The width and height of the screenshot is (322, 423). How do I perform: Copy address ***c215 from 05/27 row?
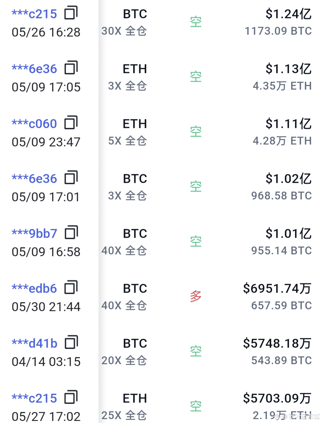click(71, 398)
